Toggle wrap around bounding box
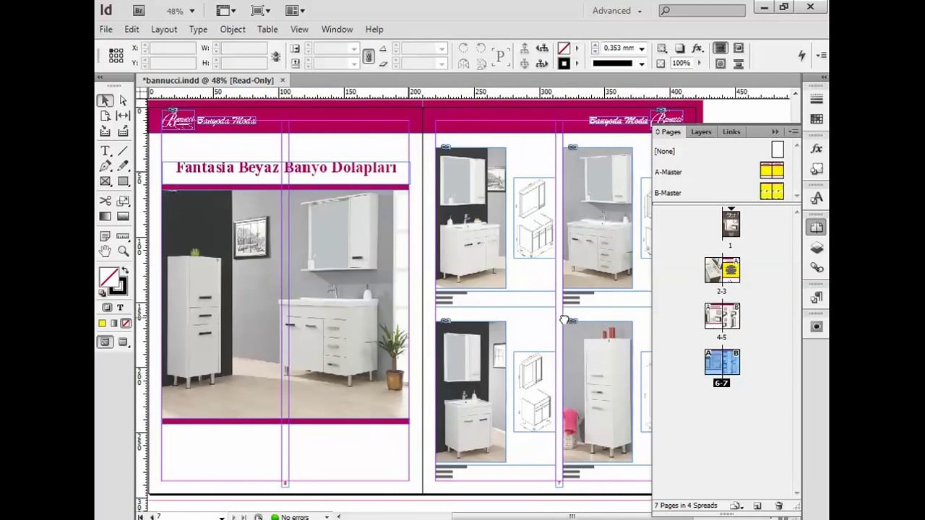 (x=739, y=48)
